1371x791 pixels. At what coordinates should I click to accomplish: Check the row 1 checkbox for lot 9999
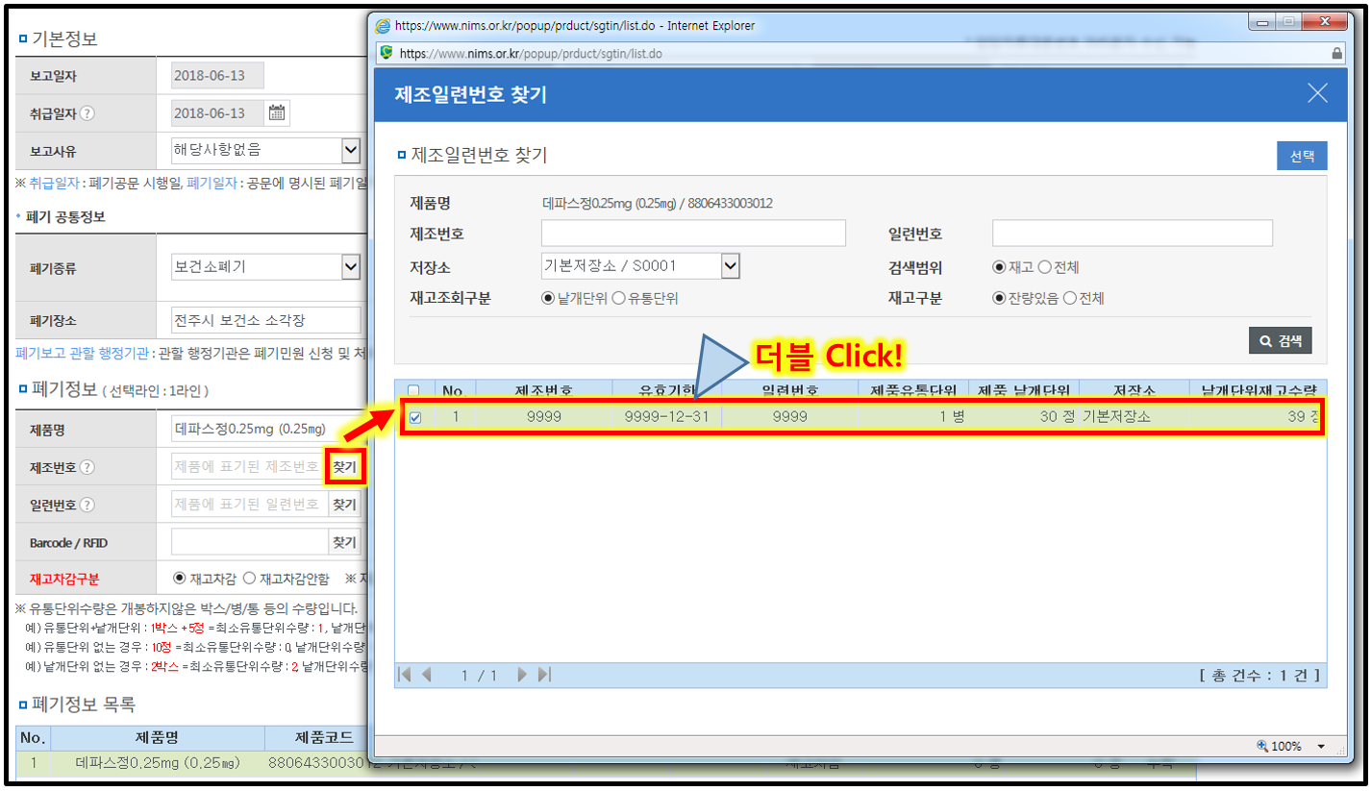pos(414,418)
